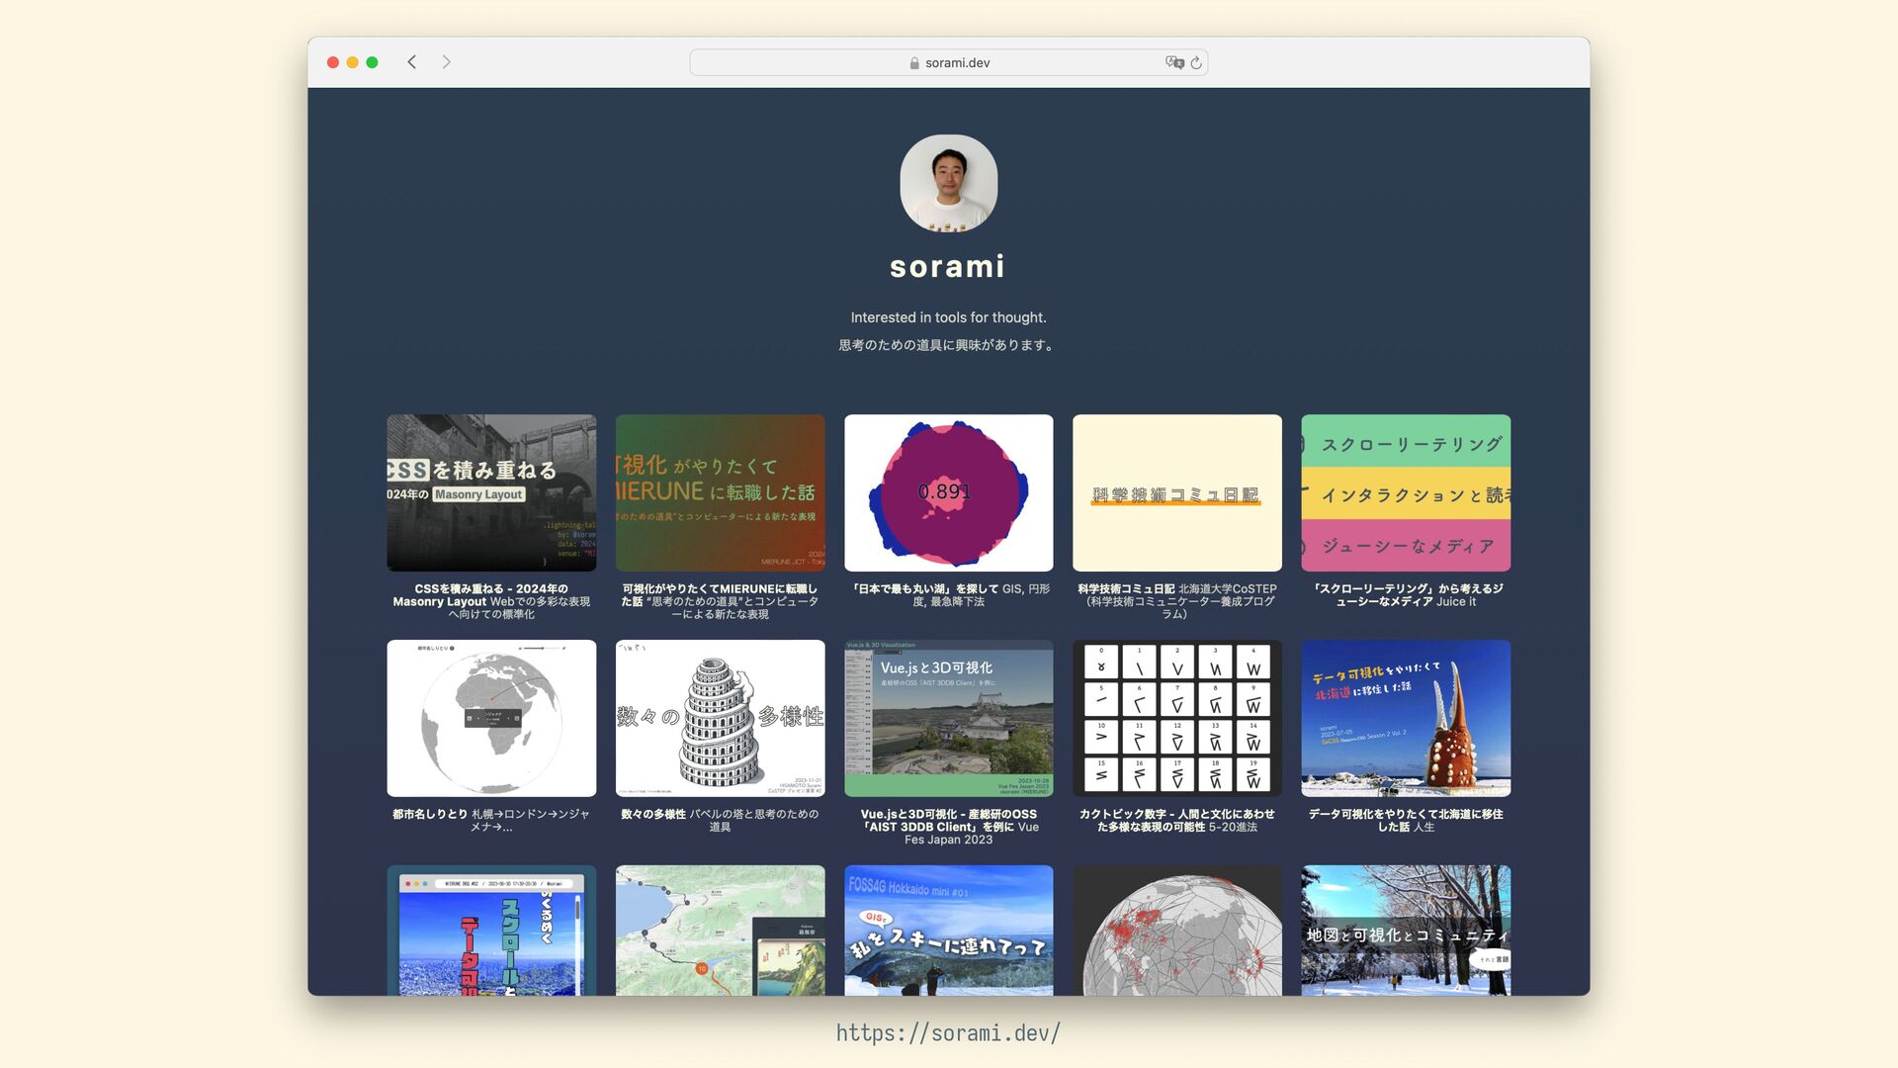The image size is (1898, 1068).
Task: Open the Hokkaido crab claw slide thumbnail
Action: pos(1405,718)
